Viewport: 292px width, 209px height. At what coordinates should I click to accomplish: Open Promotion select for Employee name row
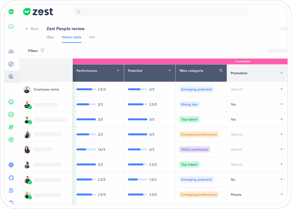click(x=257, y=90)
